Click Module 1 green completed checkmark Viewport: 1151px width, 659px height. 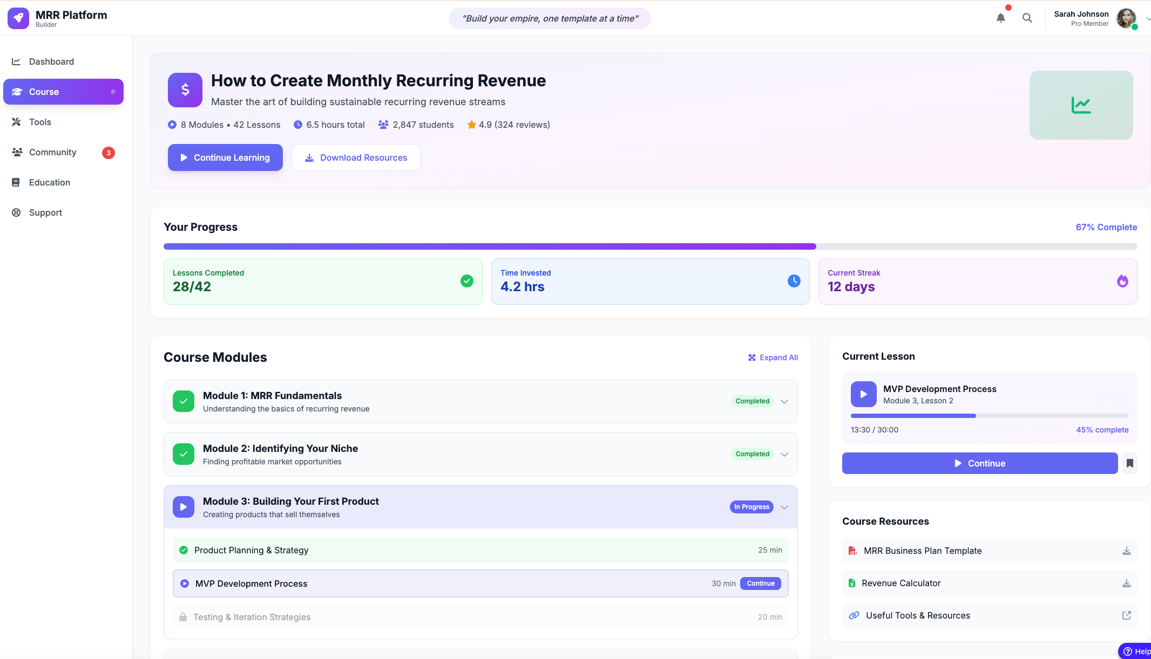tap(184, 401)
